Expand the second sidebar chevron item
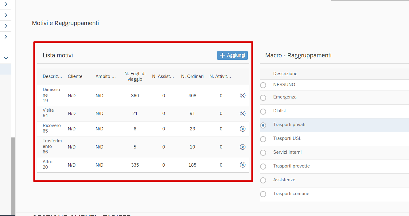The height and width of the screenshot is (216, 409). coord(6,15)
